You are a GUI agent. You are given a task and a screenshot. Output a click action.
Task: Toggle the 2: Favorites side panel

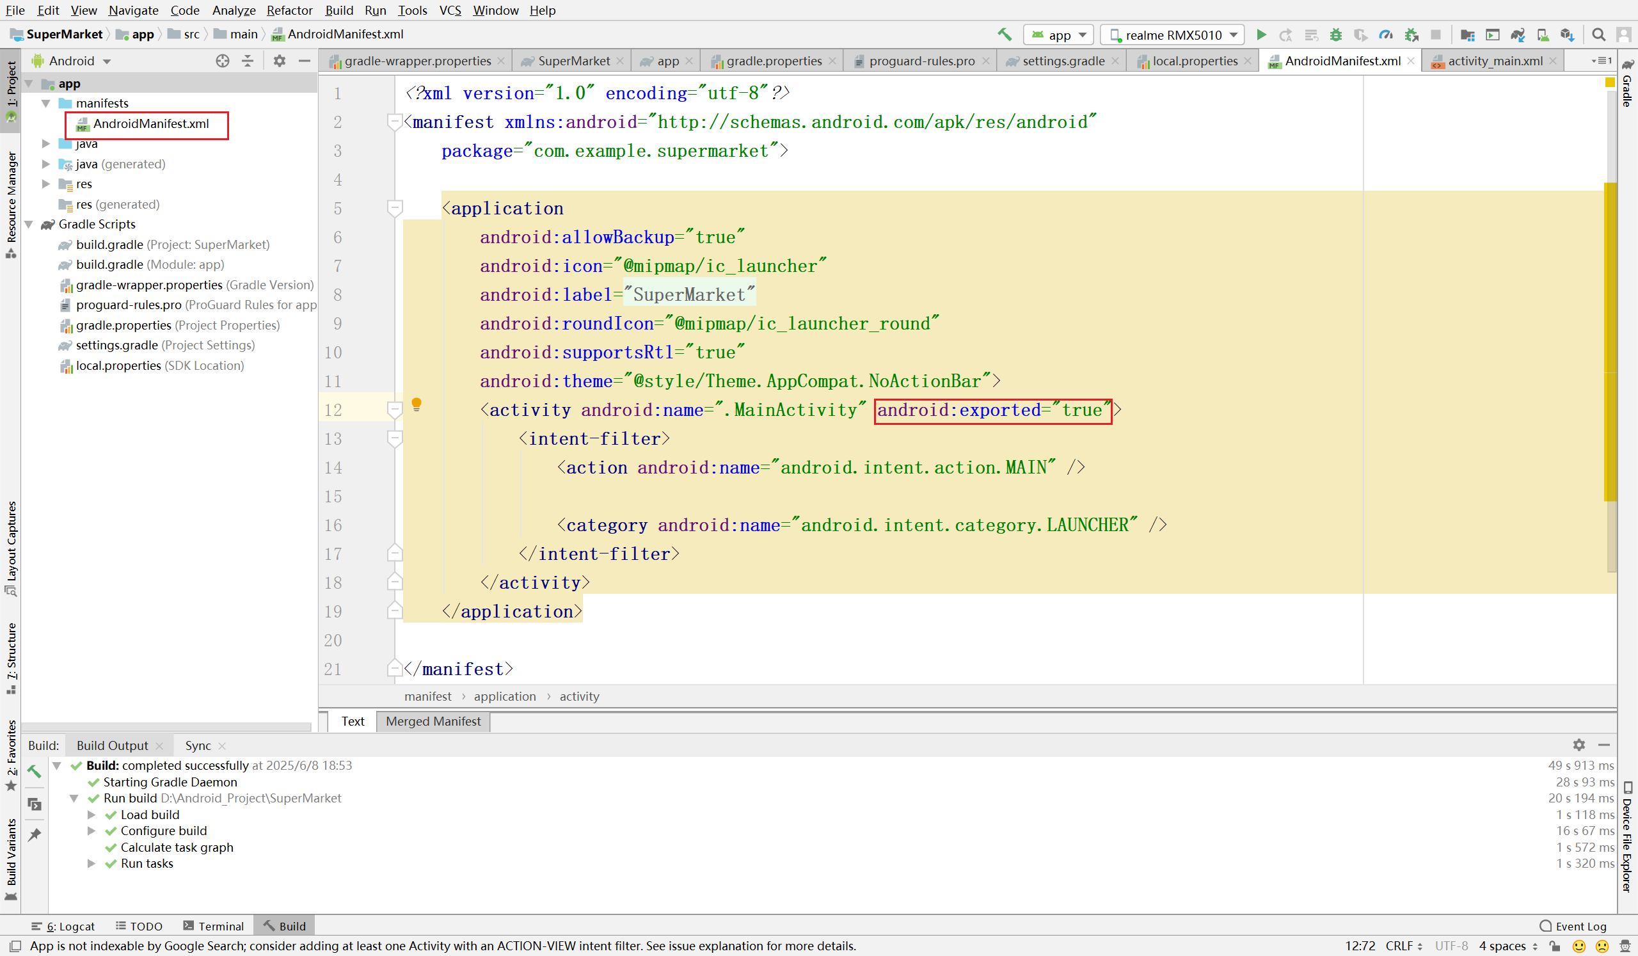11,754
